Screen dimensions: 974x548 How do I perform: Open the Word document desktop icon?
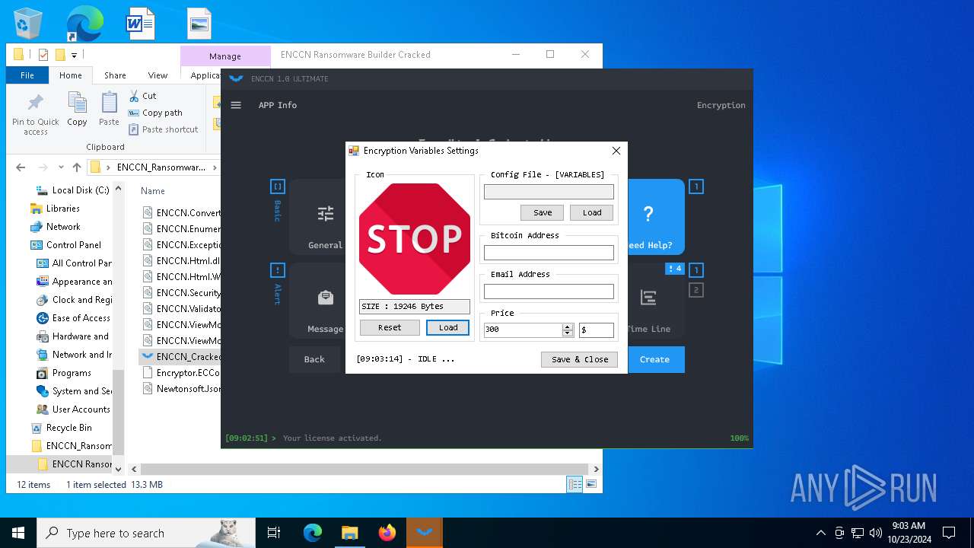pyautogui.click(x=141, y=23)
